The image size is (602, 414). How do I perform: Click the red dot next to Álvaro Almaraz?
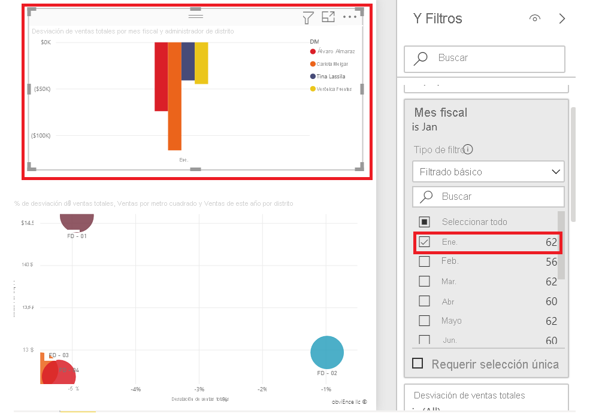[312, 51]
